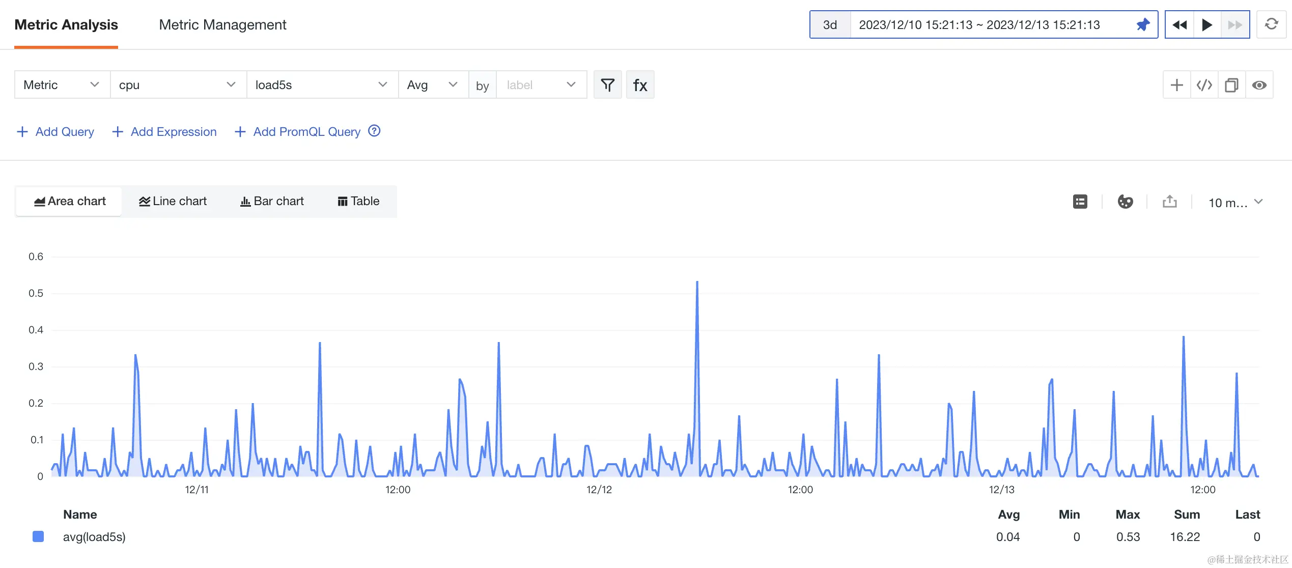Click Add Expression link
Viewport: 1292px width, 568px height.
[164, 132]
